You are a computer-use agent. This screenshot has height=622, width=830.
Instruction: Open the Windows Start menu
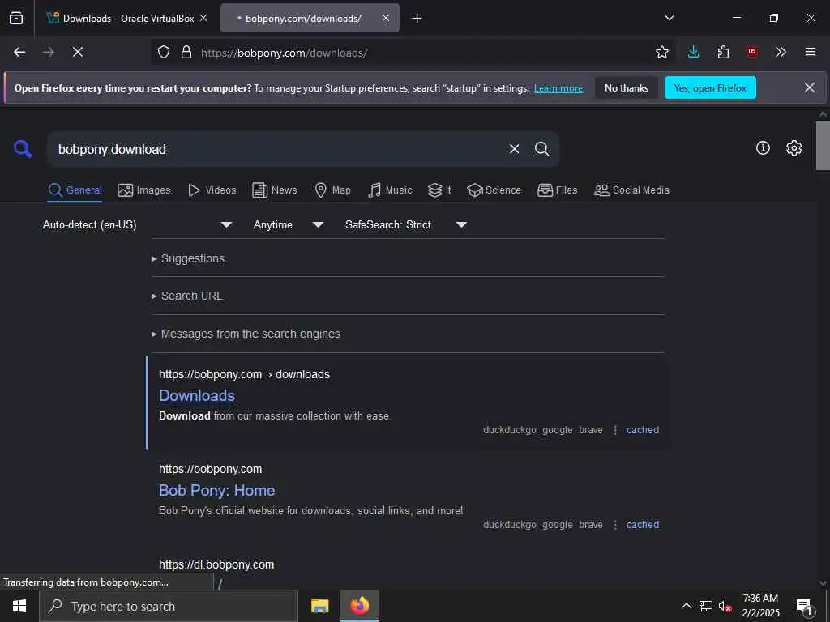[19, 606]
